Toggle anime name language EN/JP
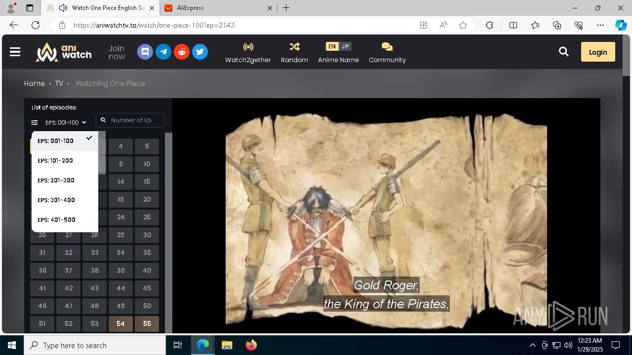 coord(338,46)
